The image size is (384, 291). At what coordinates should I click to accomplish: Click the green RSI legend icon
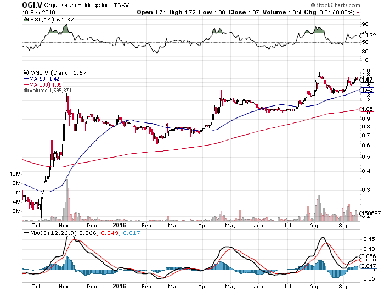(26, 19)
